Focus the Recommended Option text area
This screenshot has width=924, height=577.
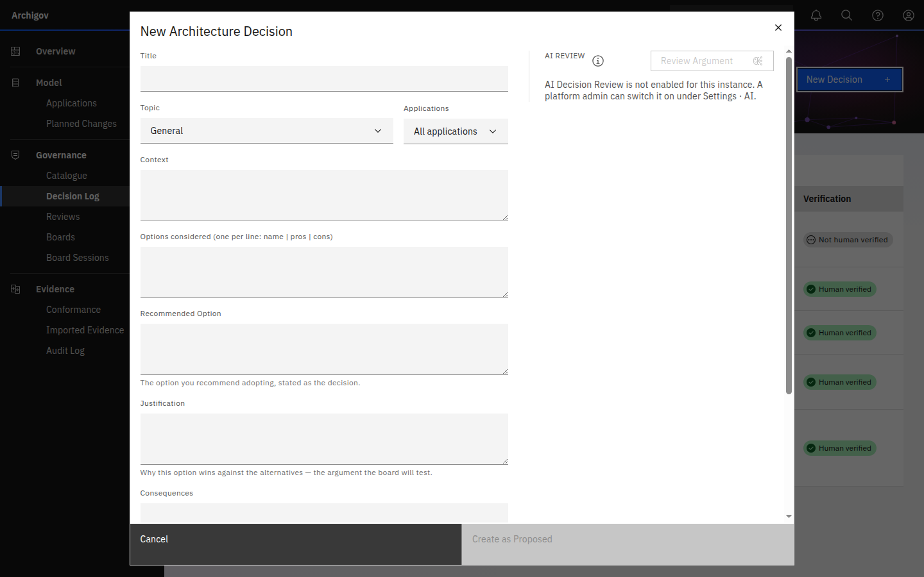(x=324, y=349)
